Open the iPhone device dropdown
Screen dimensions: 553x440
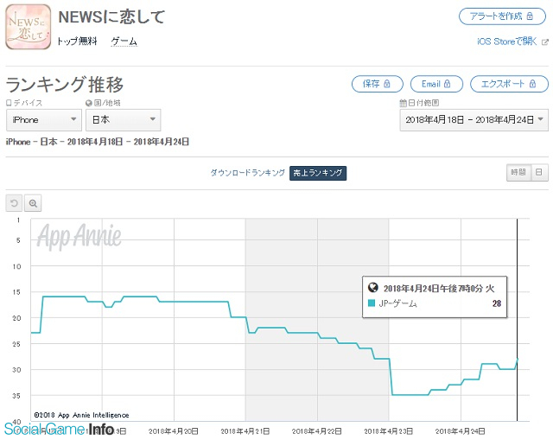tap(44, 120)
